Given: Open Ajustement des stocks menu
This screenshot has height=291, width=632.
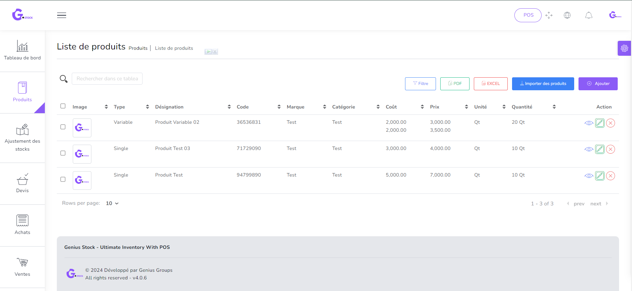Looking at the screenshot, I should click(x=22, y=138).
